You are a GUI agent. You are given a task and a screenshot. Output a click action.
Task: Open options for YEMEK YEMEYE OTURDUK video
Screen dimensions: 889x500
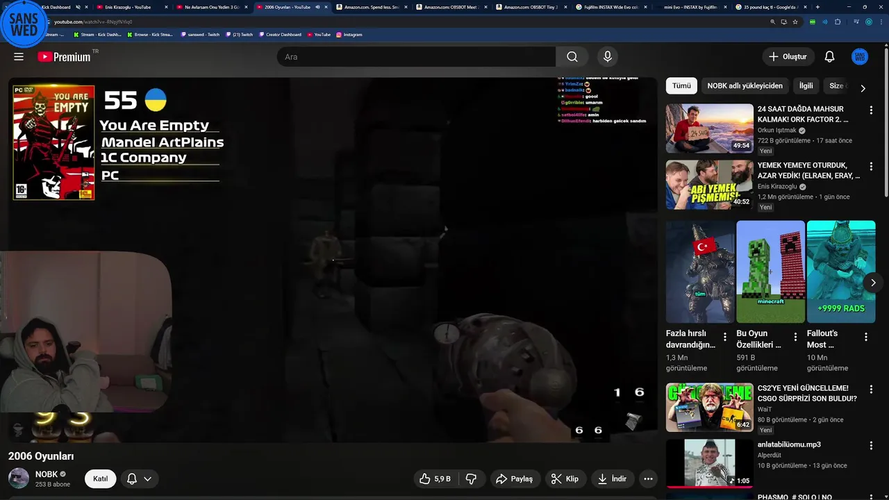(x=871, y=167)
